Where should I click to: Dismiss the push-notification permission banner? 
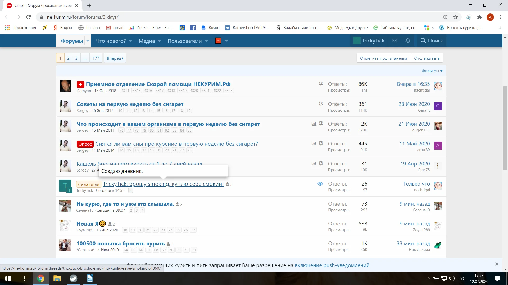(497, 264)
